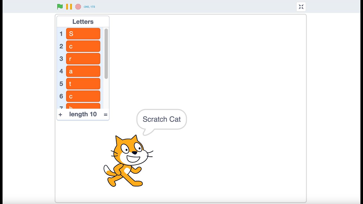Pause the project with the pause icon
This screenshot has height=204, width=363.
(69, 7)
